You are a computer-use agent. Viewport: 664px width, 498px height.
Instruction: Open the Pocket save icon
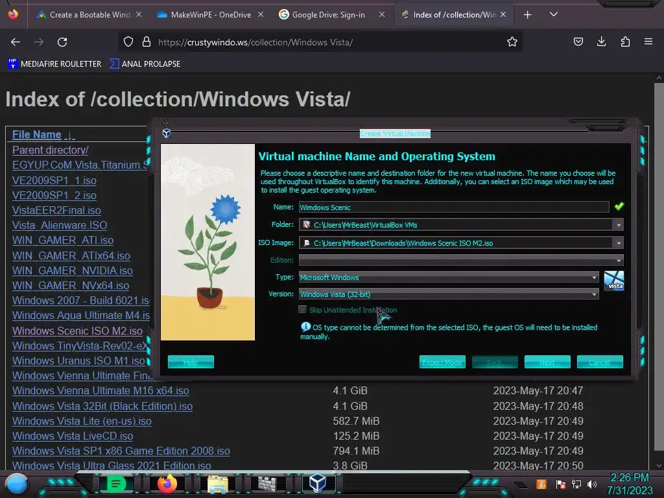pos(578,41)
